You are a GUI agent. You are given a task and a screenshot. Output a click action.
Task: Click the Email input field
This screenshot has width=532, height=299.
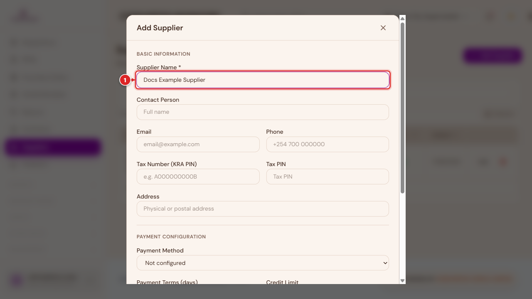point(198,145)
